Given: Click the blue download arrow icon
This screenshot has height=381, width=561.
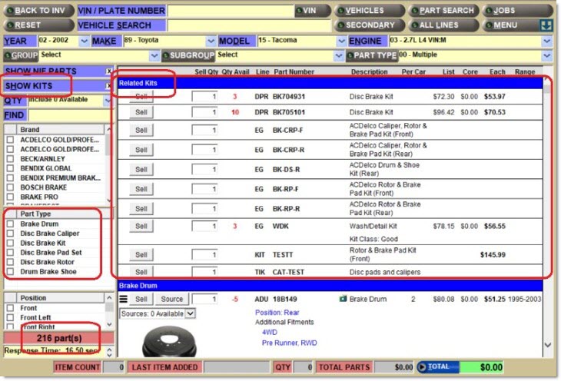Looking at the screenshot, I should (546, 25).
